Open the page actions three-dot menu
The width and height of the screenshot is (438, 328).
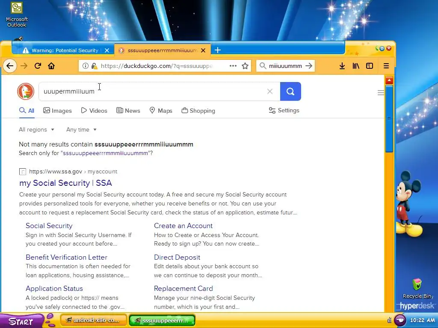pyautogui.click(x=233, y=66)
